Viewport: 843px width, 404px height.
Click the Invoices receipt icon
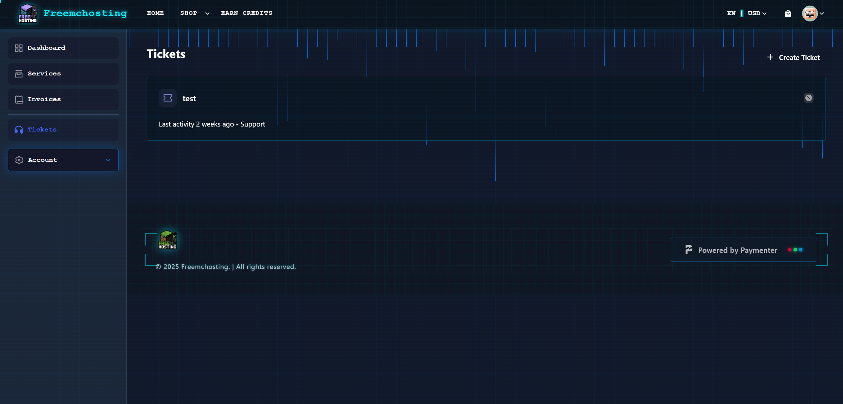click(19, 100)
